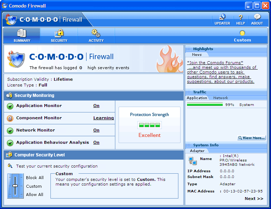271x209 pixels.
Task: Click the Protection Strength green bars
Action: click(x=150, y=125)
